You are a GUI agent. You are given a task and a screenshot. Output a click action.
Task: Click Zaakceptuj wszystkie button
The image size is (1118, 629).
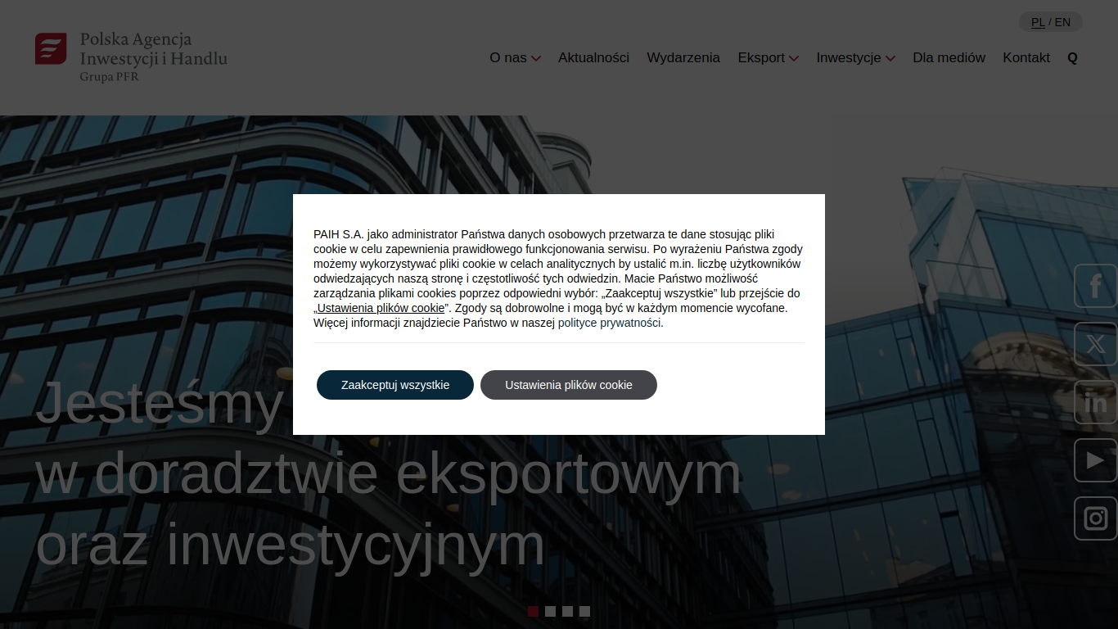tap(395, 385)
